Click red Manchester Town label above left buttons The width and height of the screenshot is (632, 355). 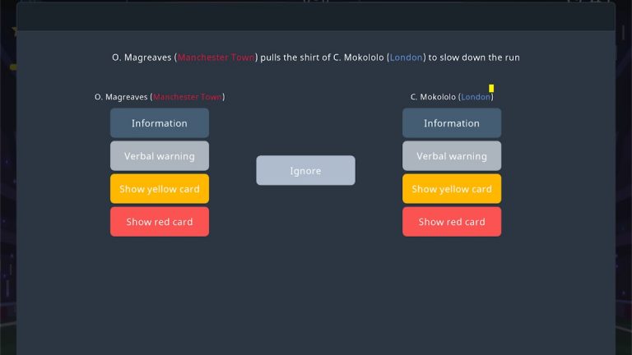tap(188, 97)
